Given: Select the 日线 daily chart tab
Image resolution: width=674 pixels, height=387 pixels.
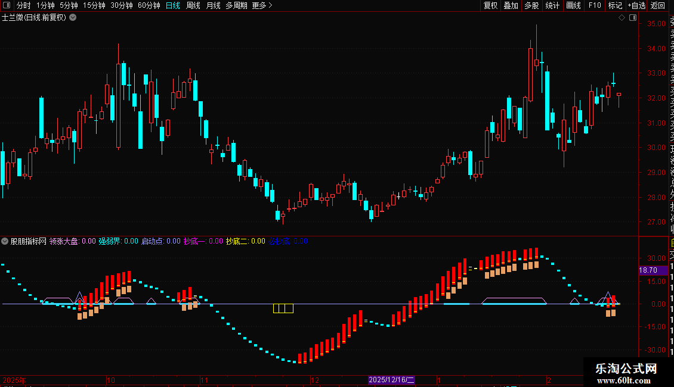Looking at the screenshot, I should 173,5.
